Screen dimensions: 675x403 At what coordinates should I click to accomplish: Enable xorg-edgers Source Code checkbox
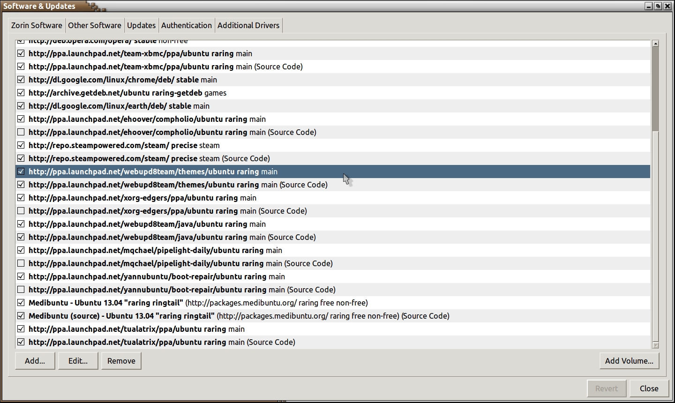tap(21, 211)
